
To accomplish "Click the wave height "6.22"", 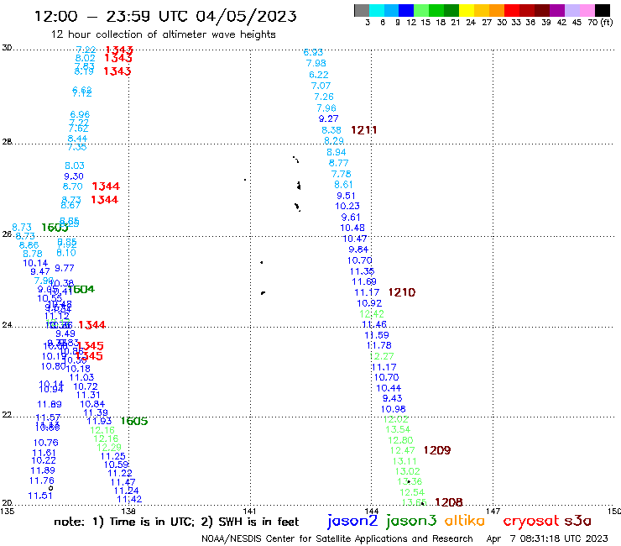I will tap(318, 75).
